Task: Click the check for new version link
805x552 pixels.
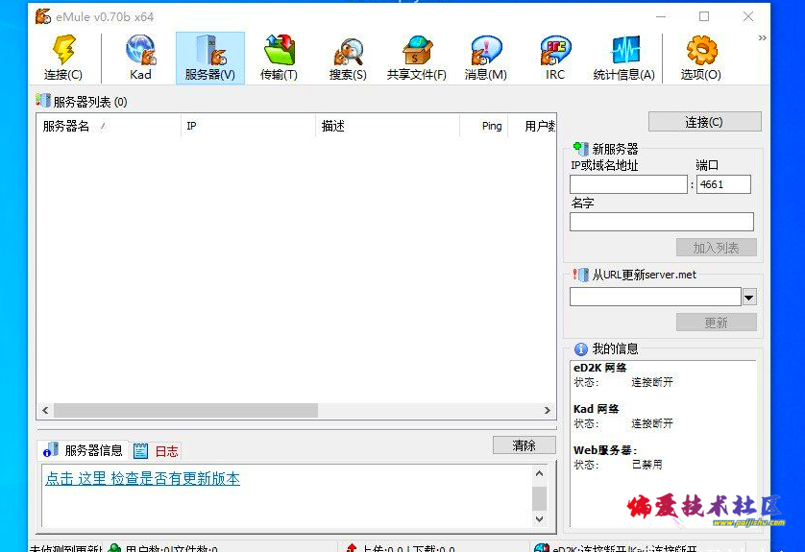Action: coord(143,478)
